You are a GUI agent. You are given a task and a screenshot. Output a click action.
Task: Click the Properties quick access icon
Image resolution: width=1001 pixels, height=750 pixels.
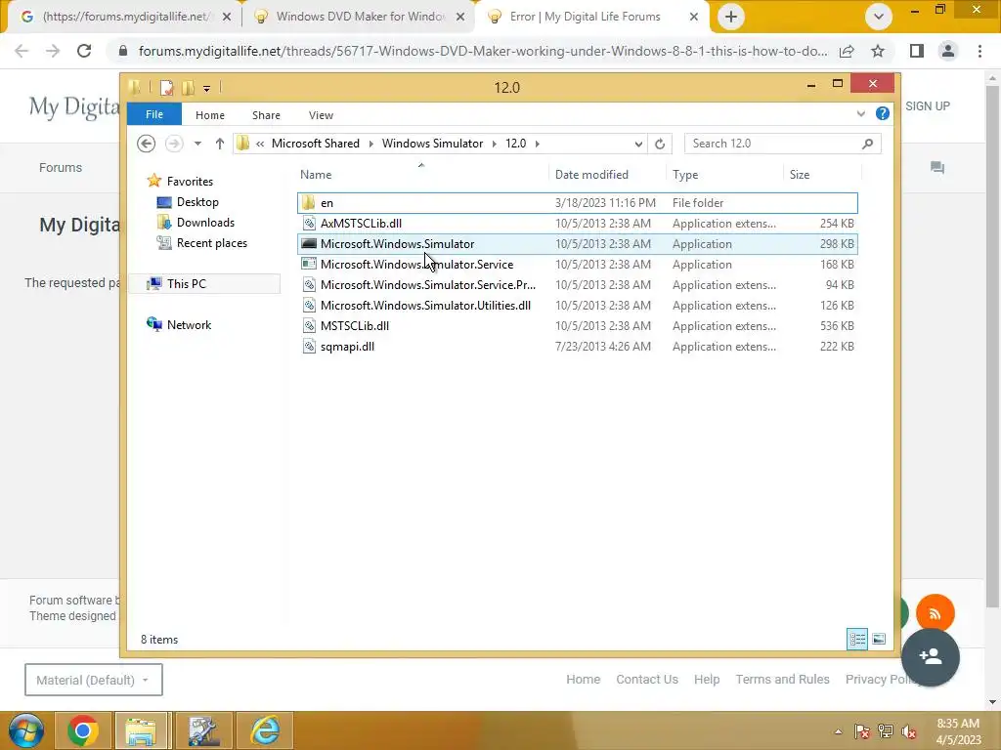pyautogui.click(x=166, y=87)
